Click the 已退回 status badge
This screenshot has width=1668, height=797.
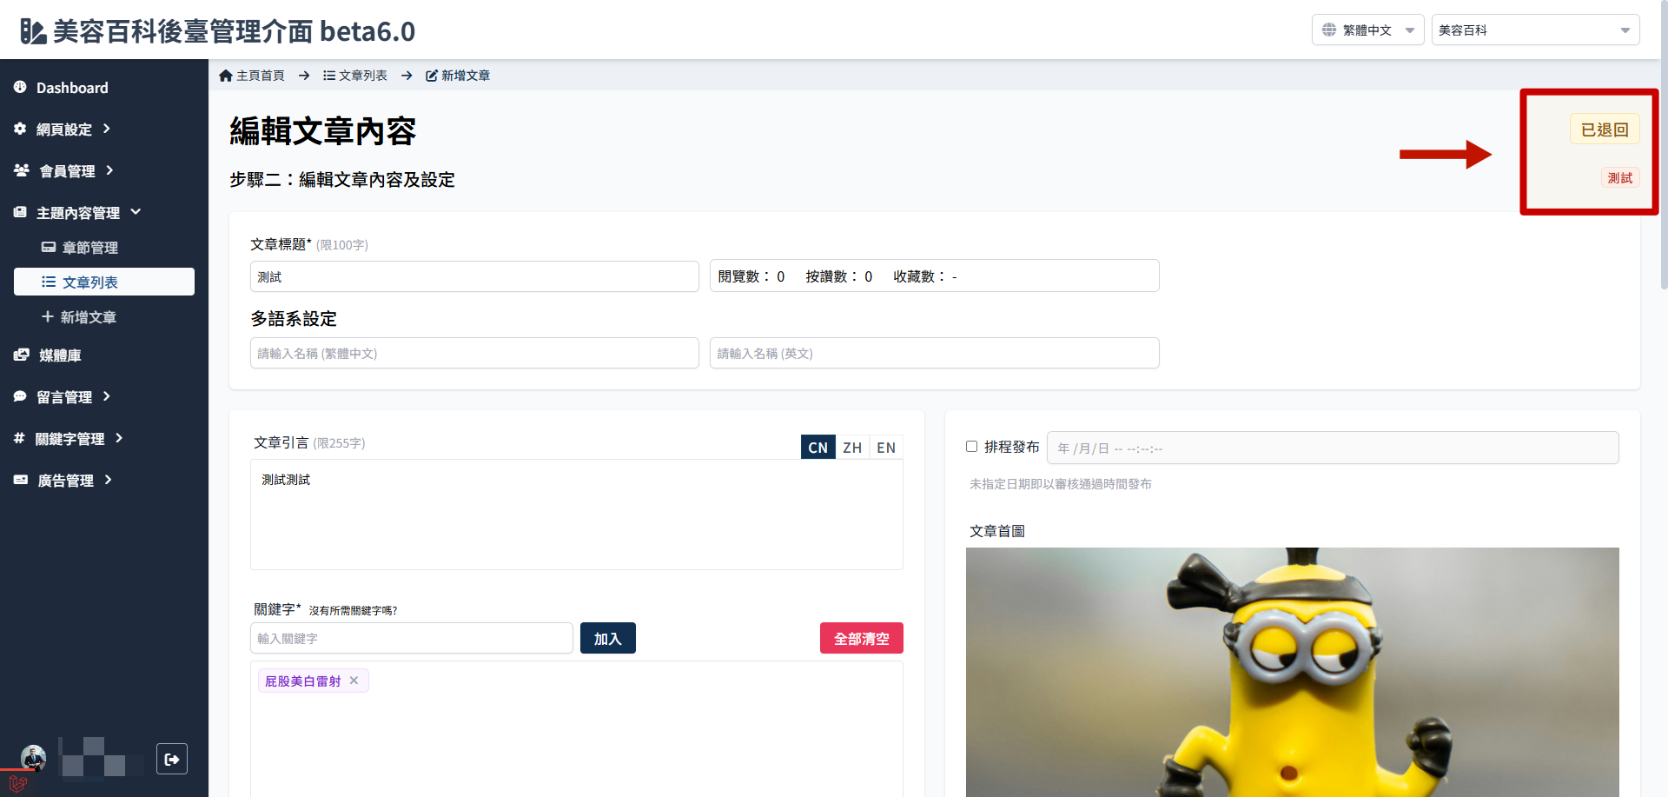coord(1605,130)
